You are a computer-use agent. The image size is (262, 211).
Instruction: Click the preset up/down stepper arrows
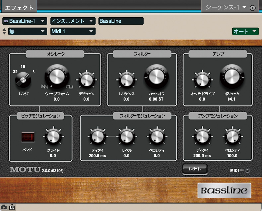coord(4,31)
